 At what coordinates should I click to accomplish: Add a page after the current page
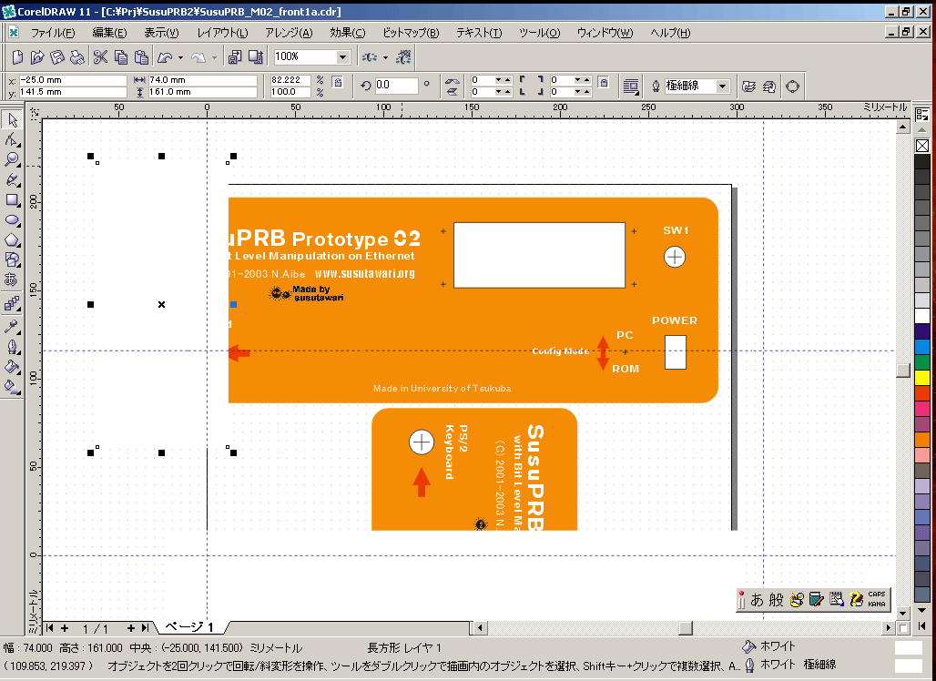click(x=131, y=628)
